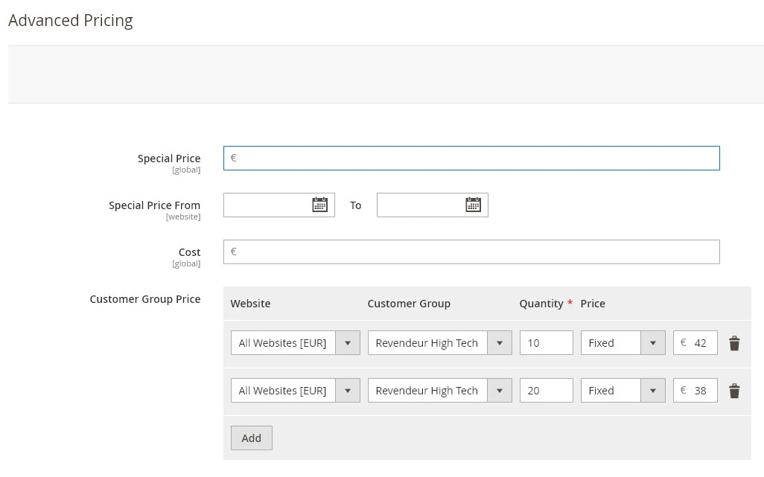
Task: Click the Special Price From label
Action: 154,205
